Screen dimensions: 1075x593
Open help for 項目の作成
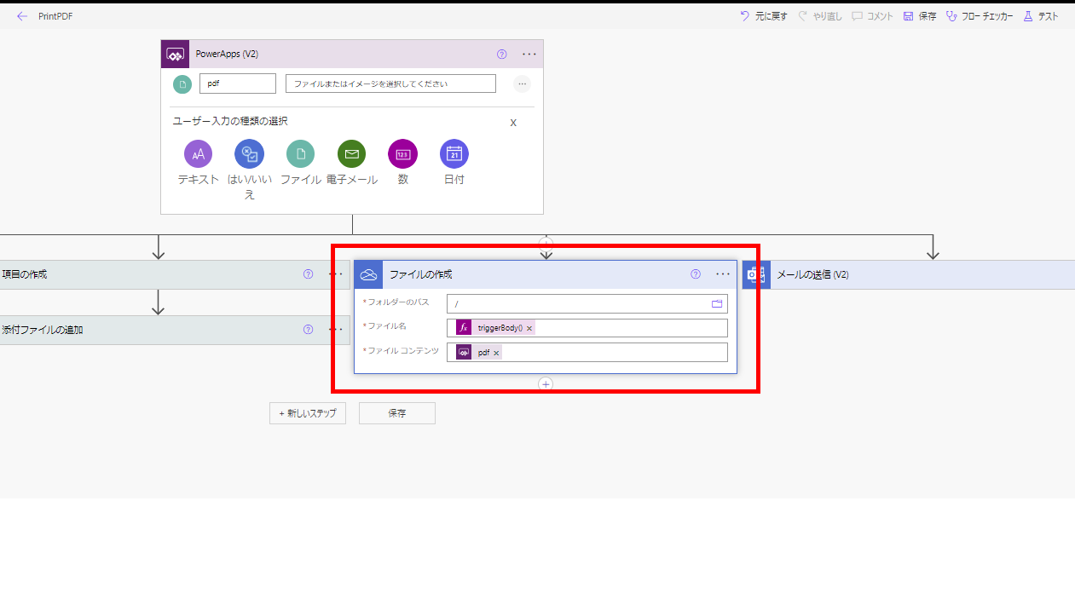coord(308,274)
